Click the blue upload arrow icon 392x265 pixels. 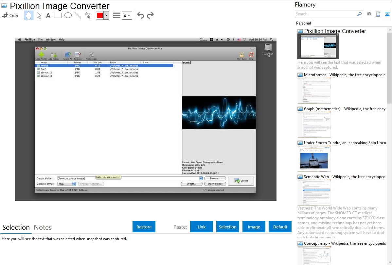[387, 14]
